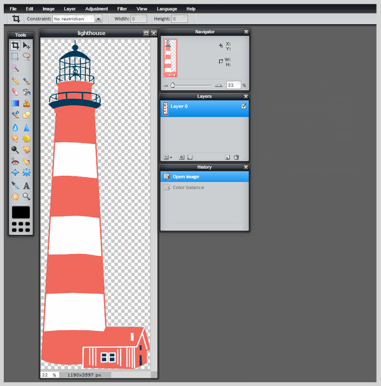Click the crop icon in options bar

[x=16, y=18]
